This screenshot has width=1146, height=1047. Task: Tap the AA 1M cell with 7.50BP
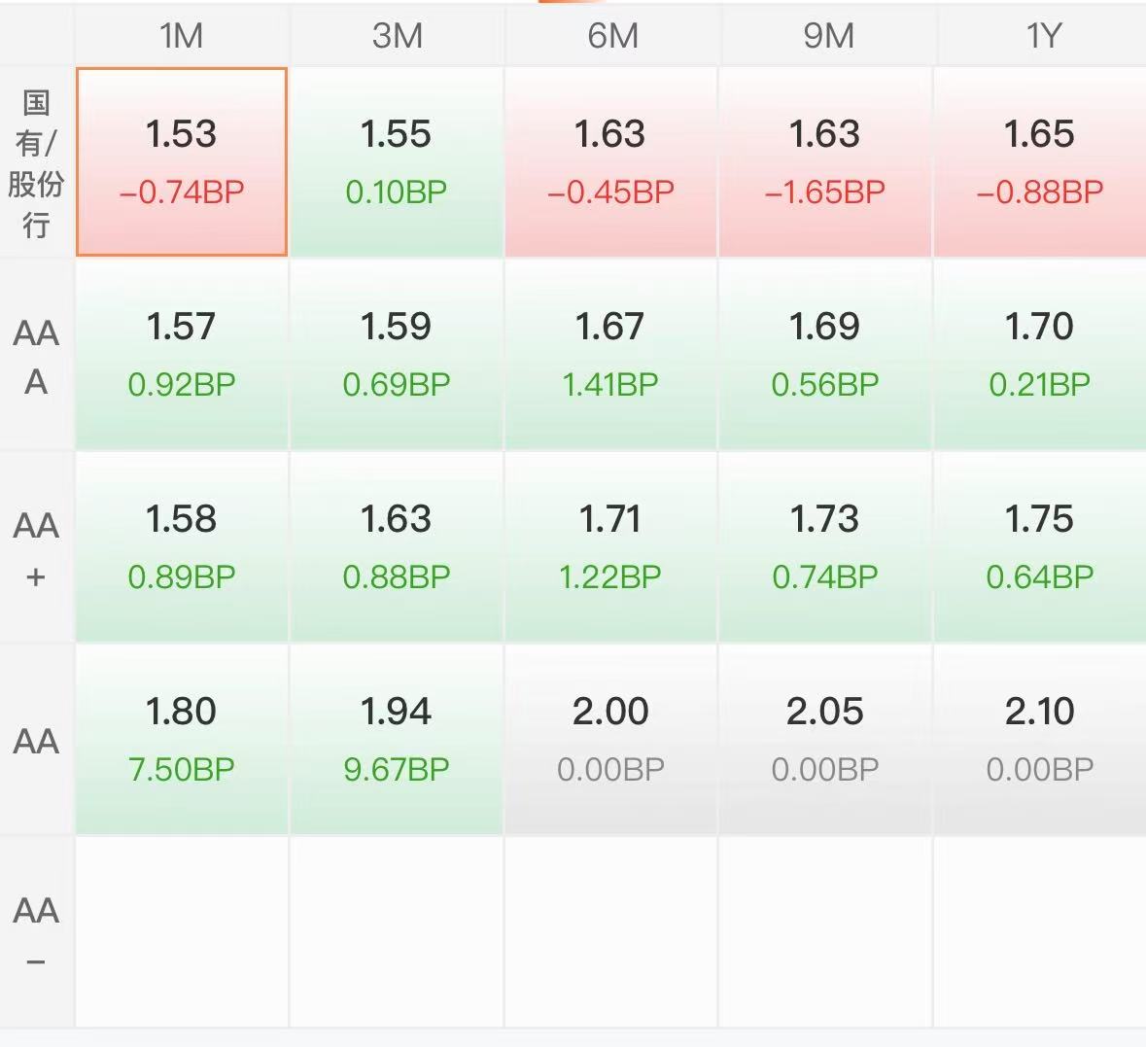[181, 740]
